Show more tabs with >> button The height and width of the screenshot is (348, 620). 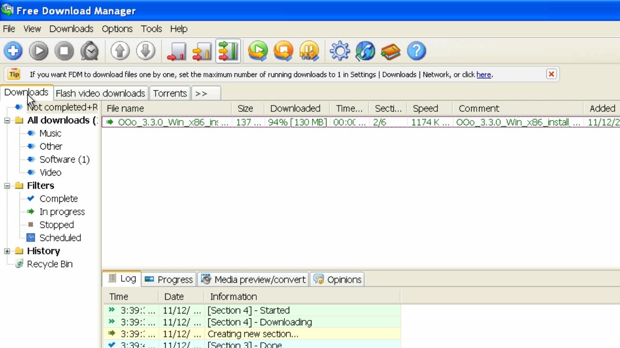(x=206, y=93)
